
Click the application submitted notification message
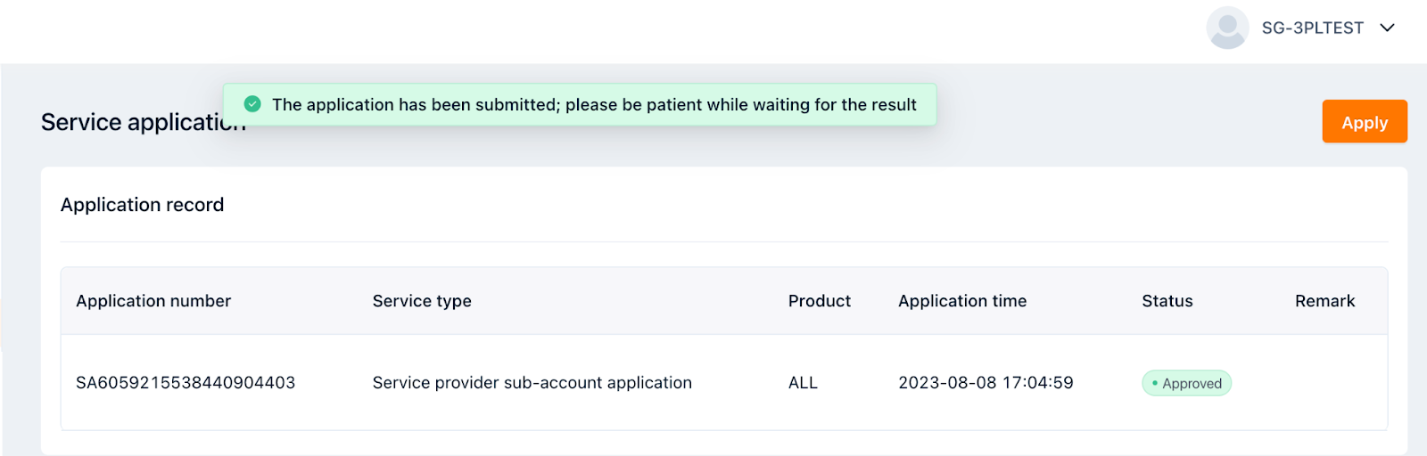click(x=594, y=105)
